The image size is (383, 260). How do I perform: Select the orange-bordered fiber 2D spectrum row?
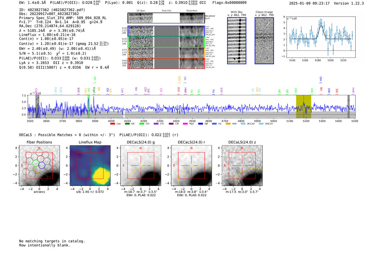[166, 53]
